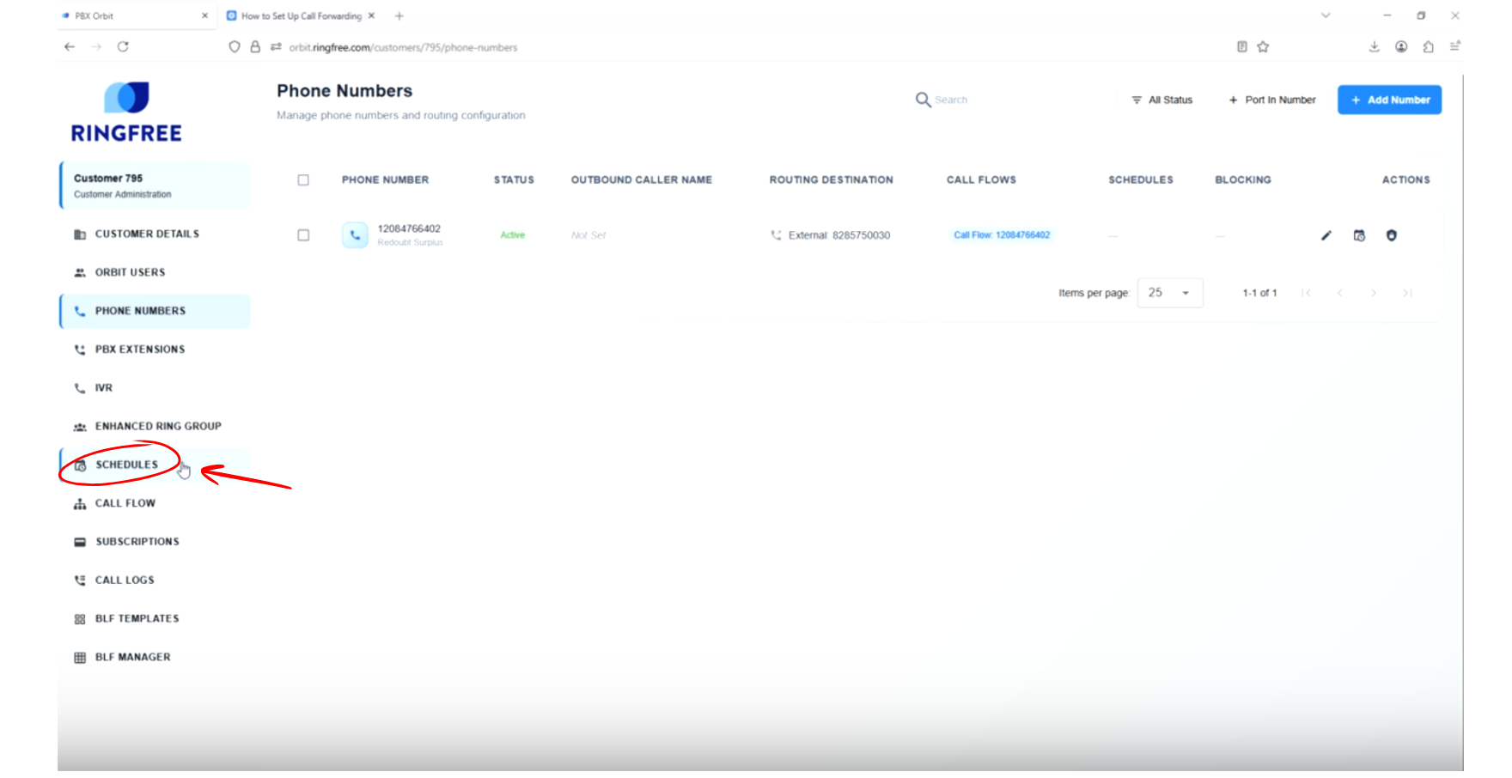The height and width of the screenshot is (778, 1512).
Task: Click the magnifying glass search icon
Action: coord(923,100)
